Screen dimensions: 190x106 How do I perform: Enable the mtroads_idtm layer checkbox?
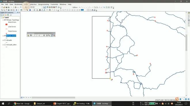tap(5, 45)
